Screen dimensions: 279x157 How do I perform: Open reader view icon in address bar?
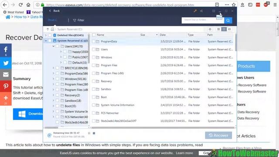pos(217,5)
